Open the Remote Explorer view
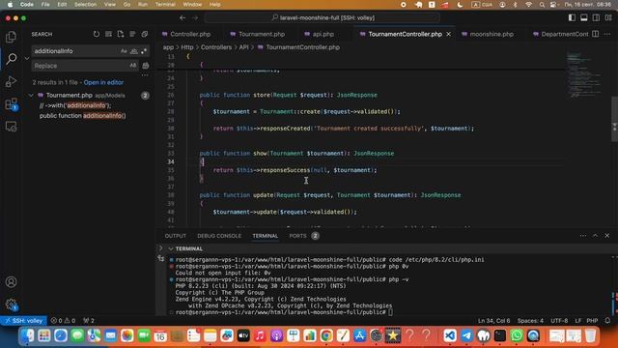Image resolution: width=618 pixels, height=348 pixels. click(11, 127)
